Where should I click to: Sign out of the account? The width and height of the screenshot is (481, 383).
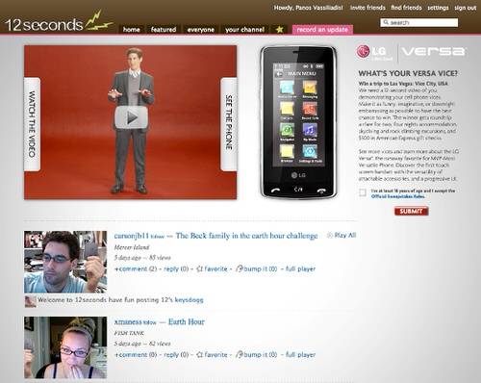tap(465, 8)
